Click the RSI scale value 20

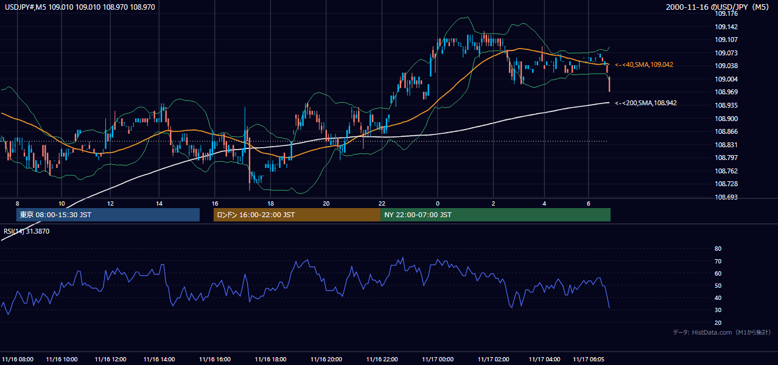coord(718,322)
